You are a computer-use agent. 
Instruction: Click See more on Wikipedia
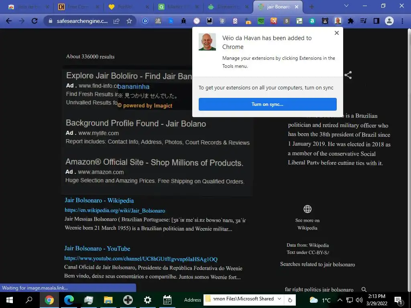click(307, 224)
